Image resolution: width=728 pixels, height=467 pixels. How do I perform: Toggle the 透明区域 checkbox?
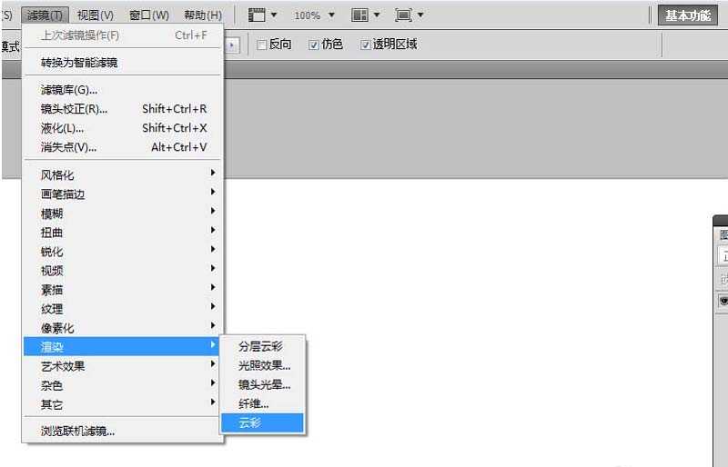point(366,45)
